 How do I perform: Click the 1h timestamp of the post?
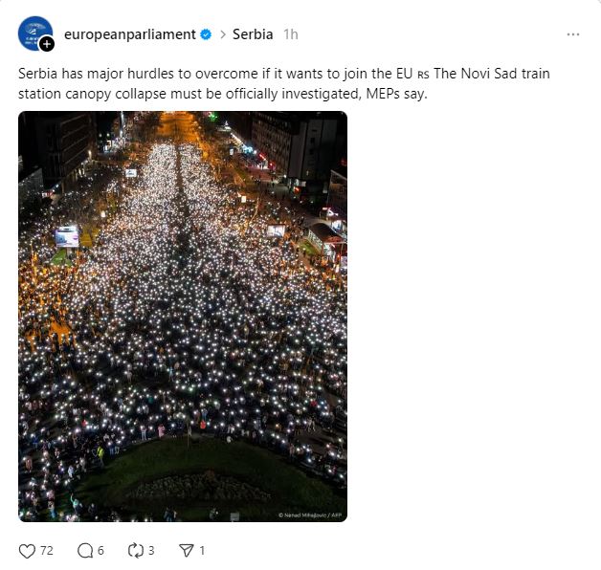tap(291, 34)
